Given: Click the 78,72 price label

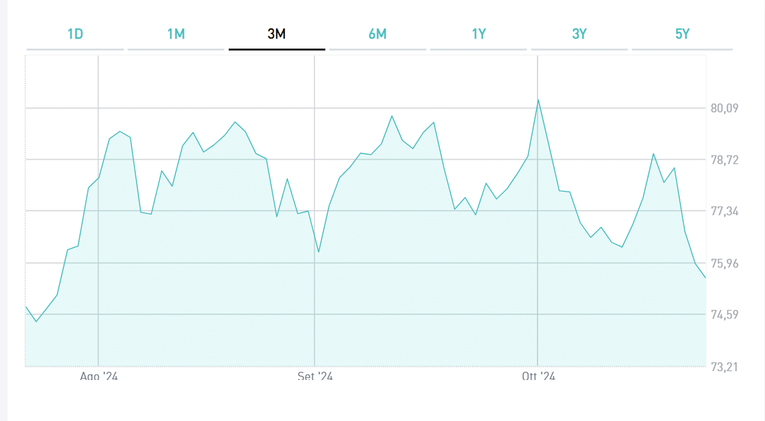Looking at the screenshot, I should 725,160.
